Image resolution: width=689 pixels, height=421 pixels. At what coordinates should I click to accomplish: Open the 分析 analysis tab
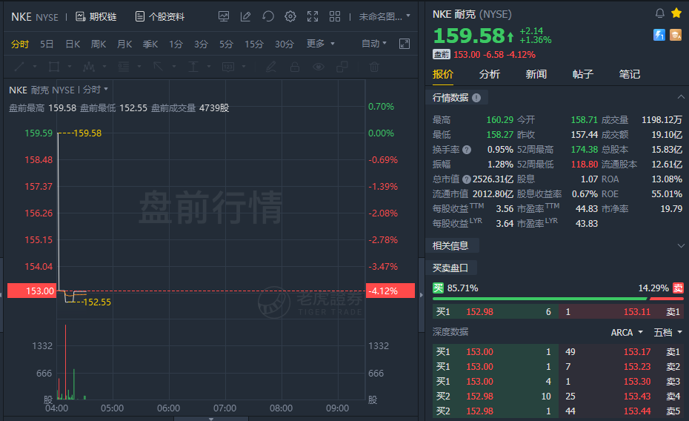490,74
